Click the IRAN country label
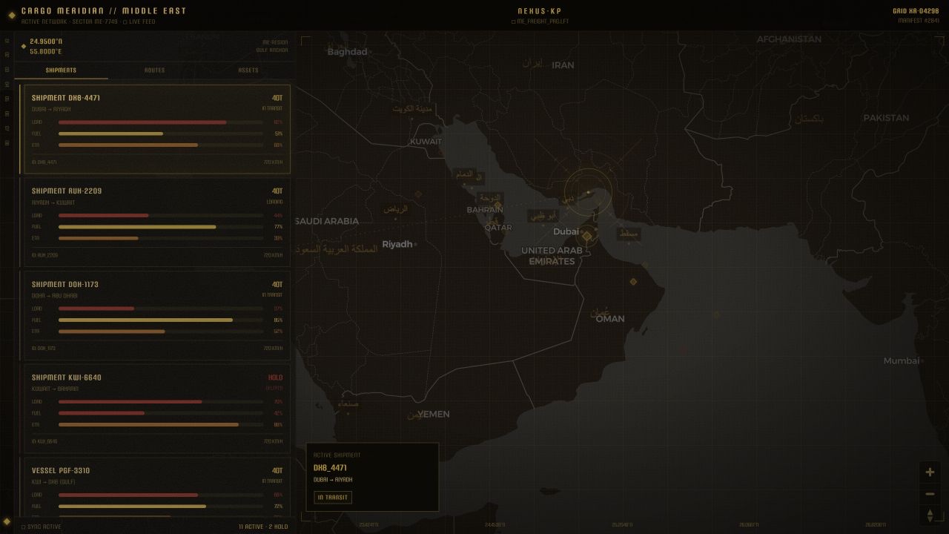 click(x=563, y=65)
